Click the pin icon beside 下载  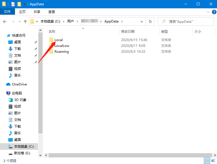[x=36, y=49]
